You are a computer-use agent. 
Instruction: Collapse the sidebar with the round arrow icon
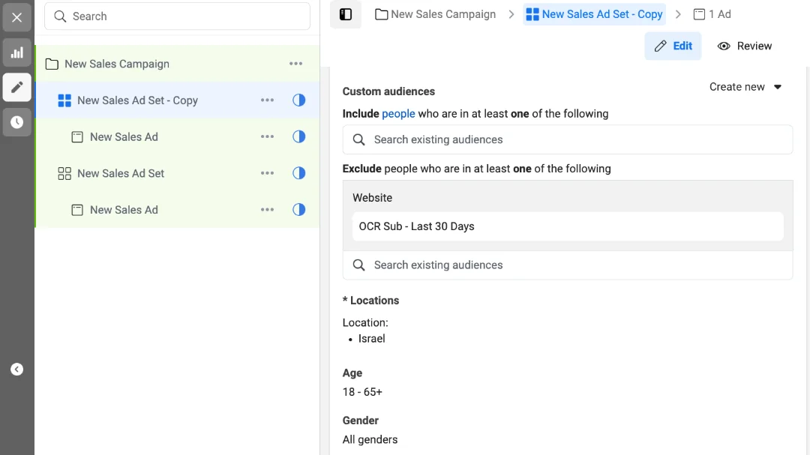(17, 370)
